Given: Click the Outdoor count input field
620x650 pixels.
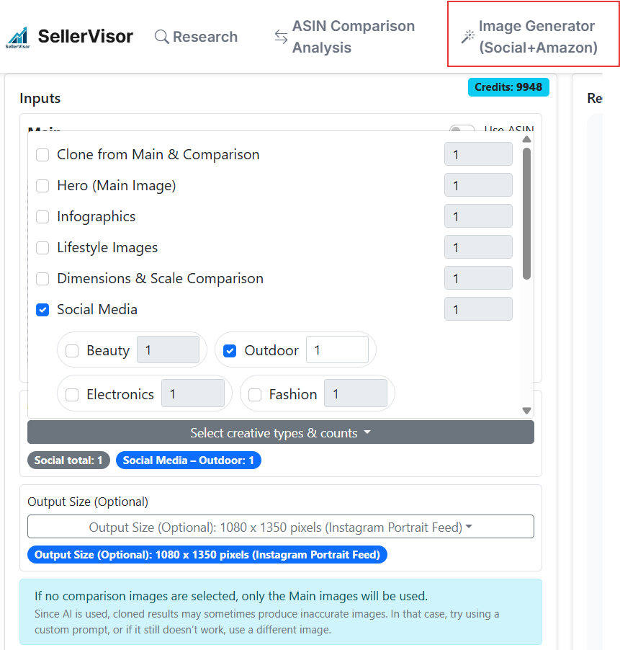Looking at the screenshot, I should (336, 350).
